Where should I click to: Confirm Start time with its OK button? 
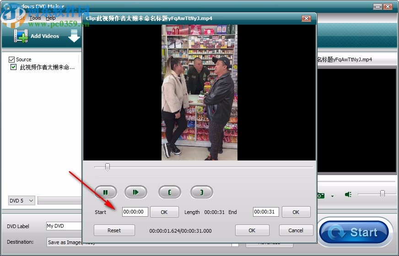click(164, 212)
